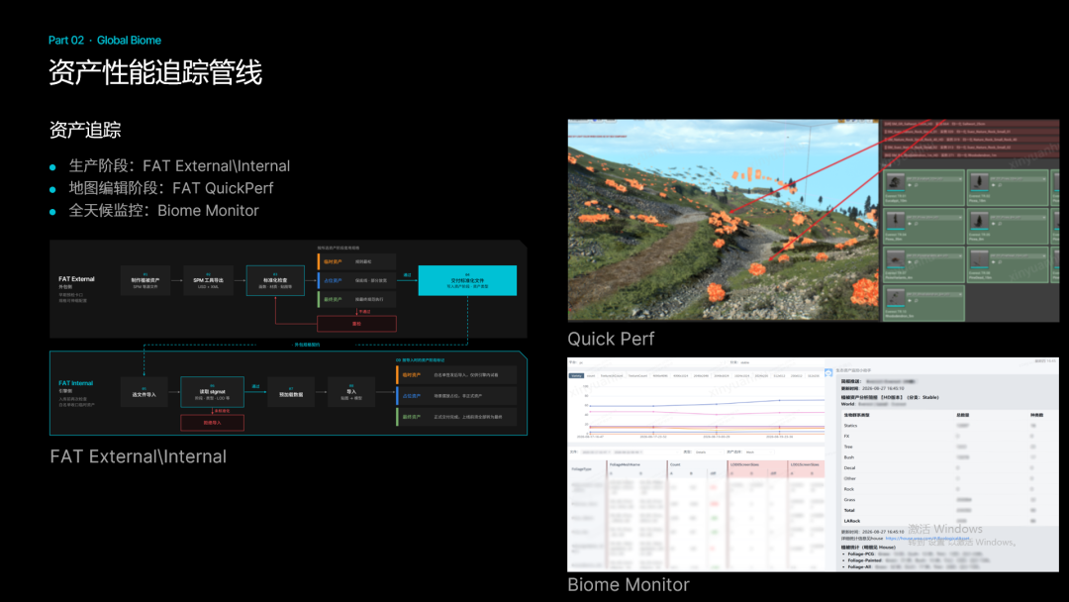The width and height of the screenshot is (1069, 602).
Task: Click the use-selected arrow icon on the Eucalypt_10m card
Action: (910, 185)
